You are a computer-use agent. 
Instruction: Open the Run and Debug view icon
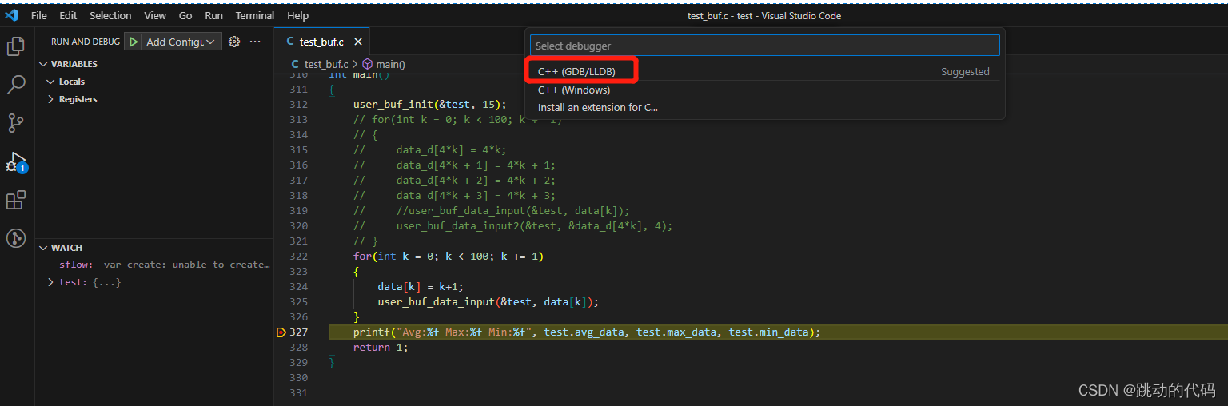pos(16,161)
